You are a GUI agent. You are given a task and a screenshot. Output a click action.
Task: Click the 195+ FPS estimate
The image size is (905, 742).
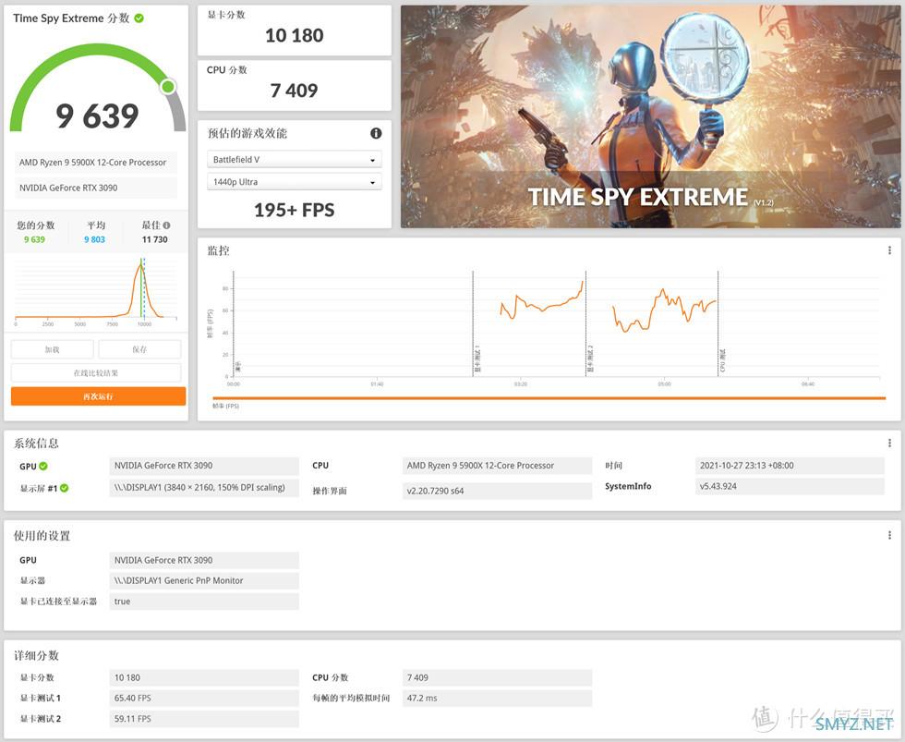tap(295, 210)
